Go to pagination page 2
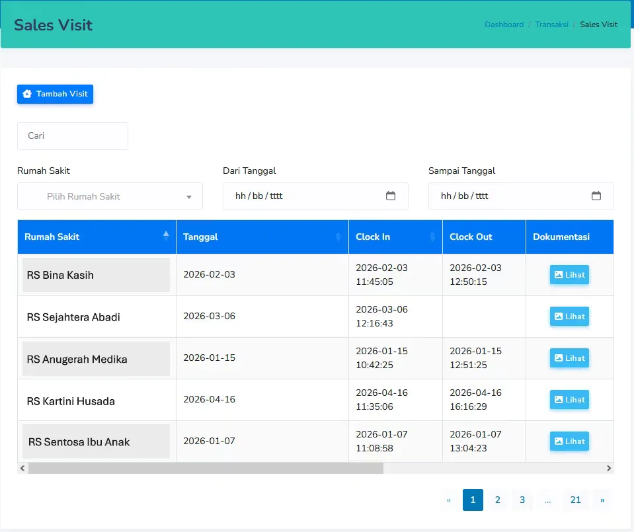Screen dimensions: 634x532 point(498,500)
